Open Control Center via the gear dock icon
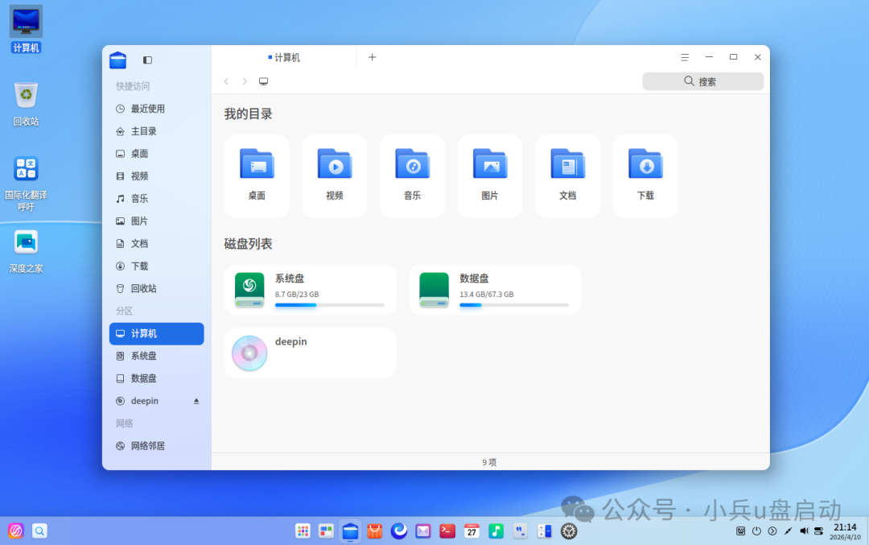The height and width of the screenshot is (545, 869). (x=568, y=531)
